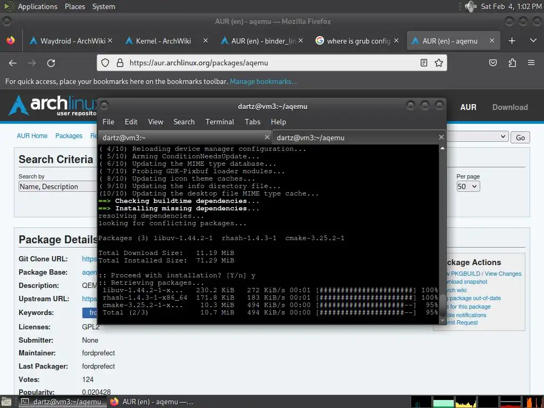Open Applications menu in top panel
Viewport: 544px width, 408px height.
38,6
